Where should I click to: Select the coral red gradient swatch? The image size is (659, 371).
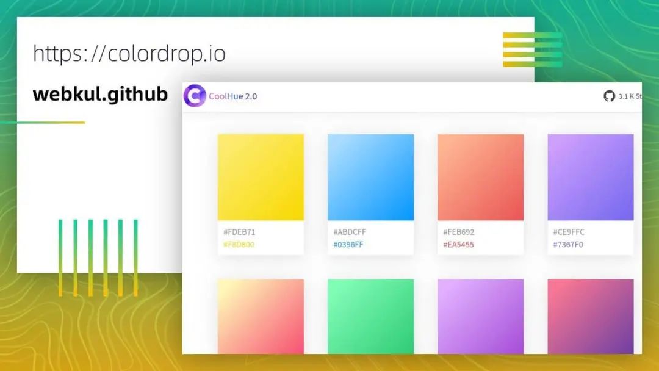tap(480, 177)
